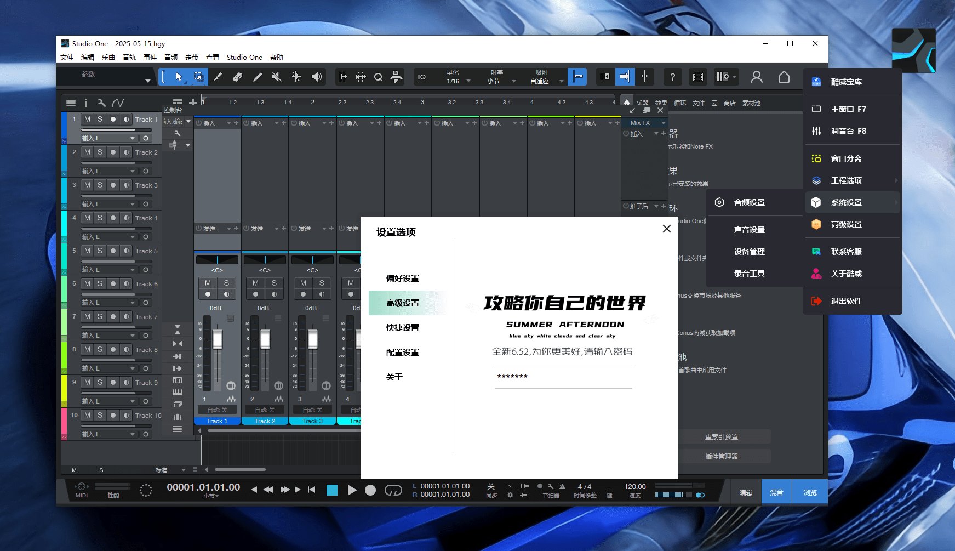Mute Track 1 in track list
The image size is (955, 551).
(87, 119)
